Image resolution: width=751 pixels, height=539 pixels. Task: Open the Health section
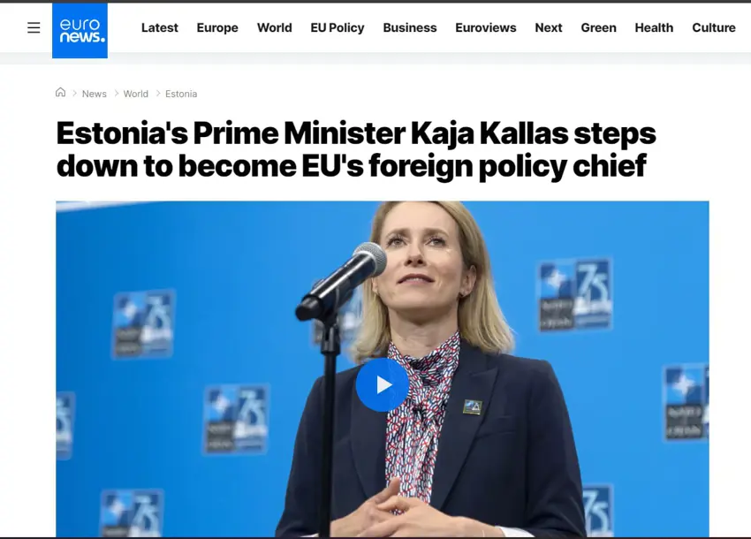654,27
